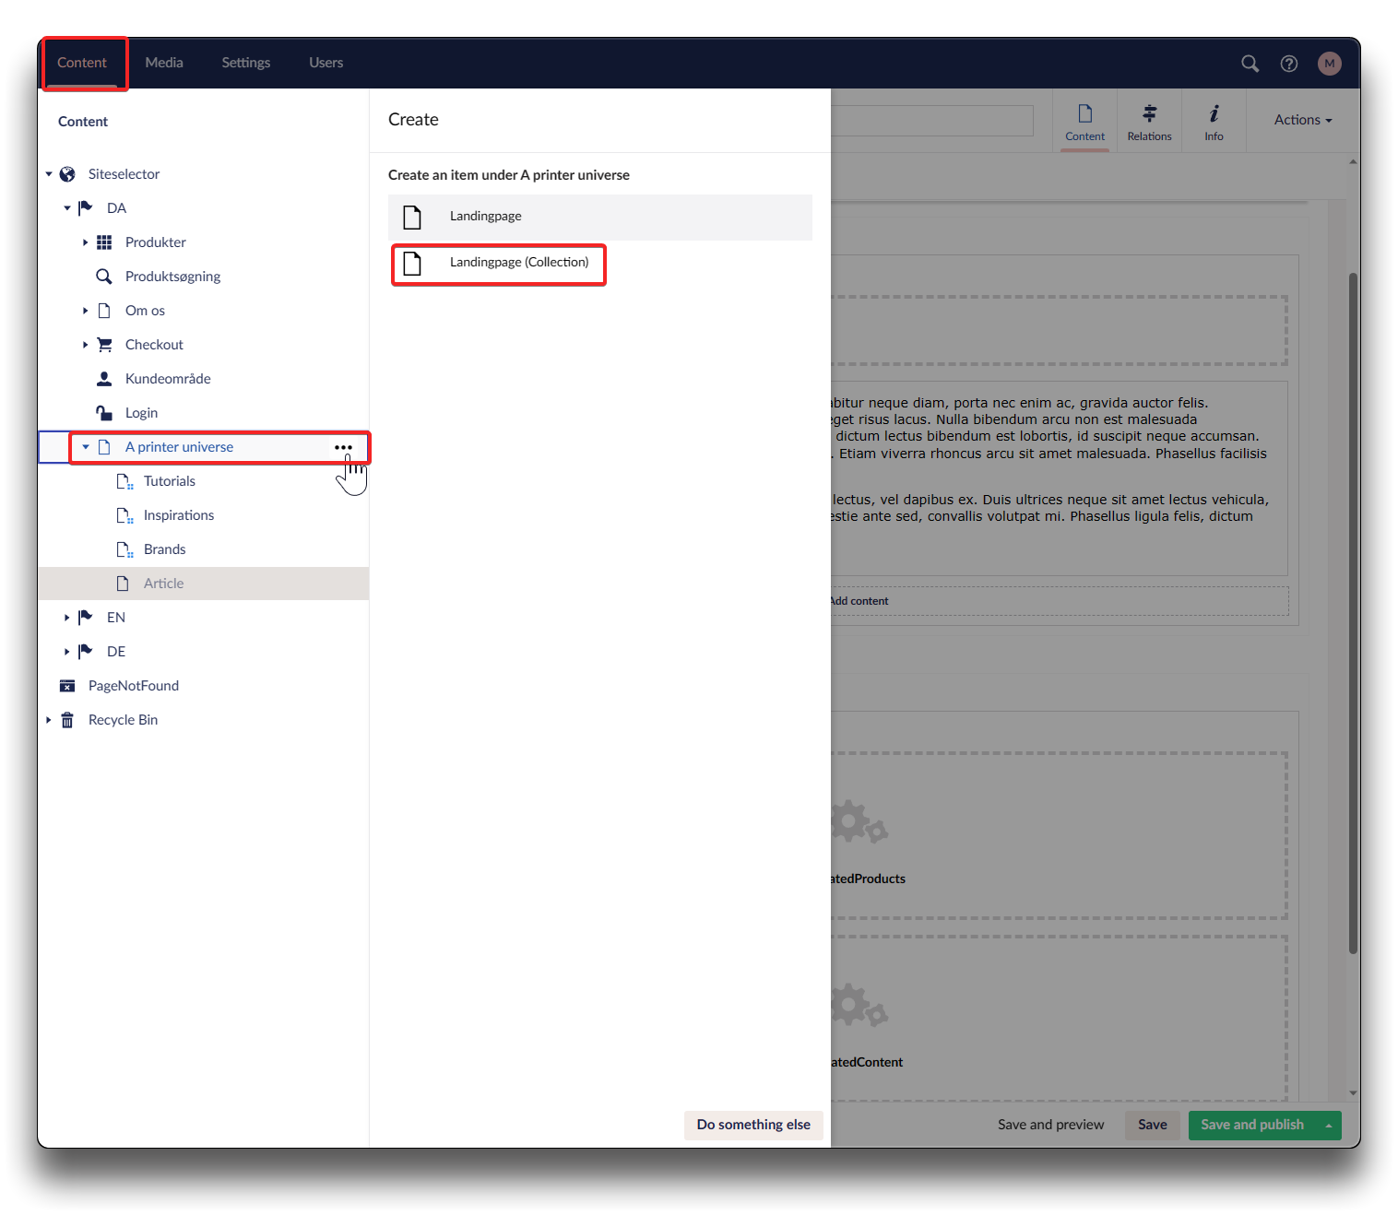
Task: Click the Siteselector globe icon
Action: 67,174
